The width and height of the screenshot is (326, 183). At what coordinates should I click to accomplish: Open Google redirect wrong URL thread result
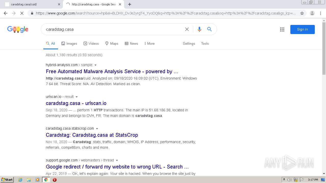[117, 167]
